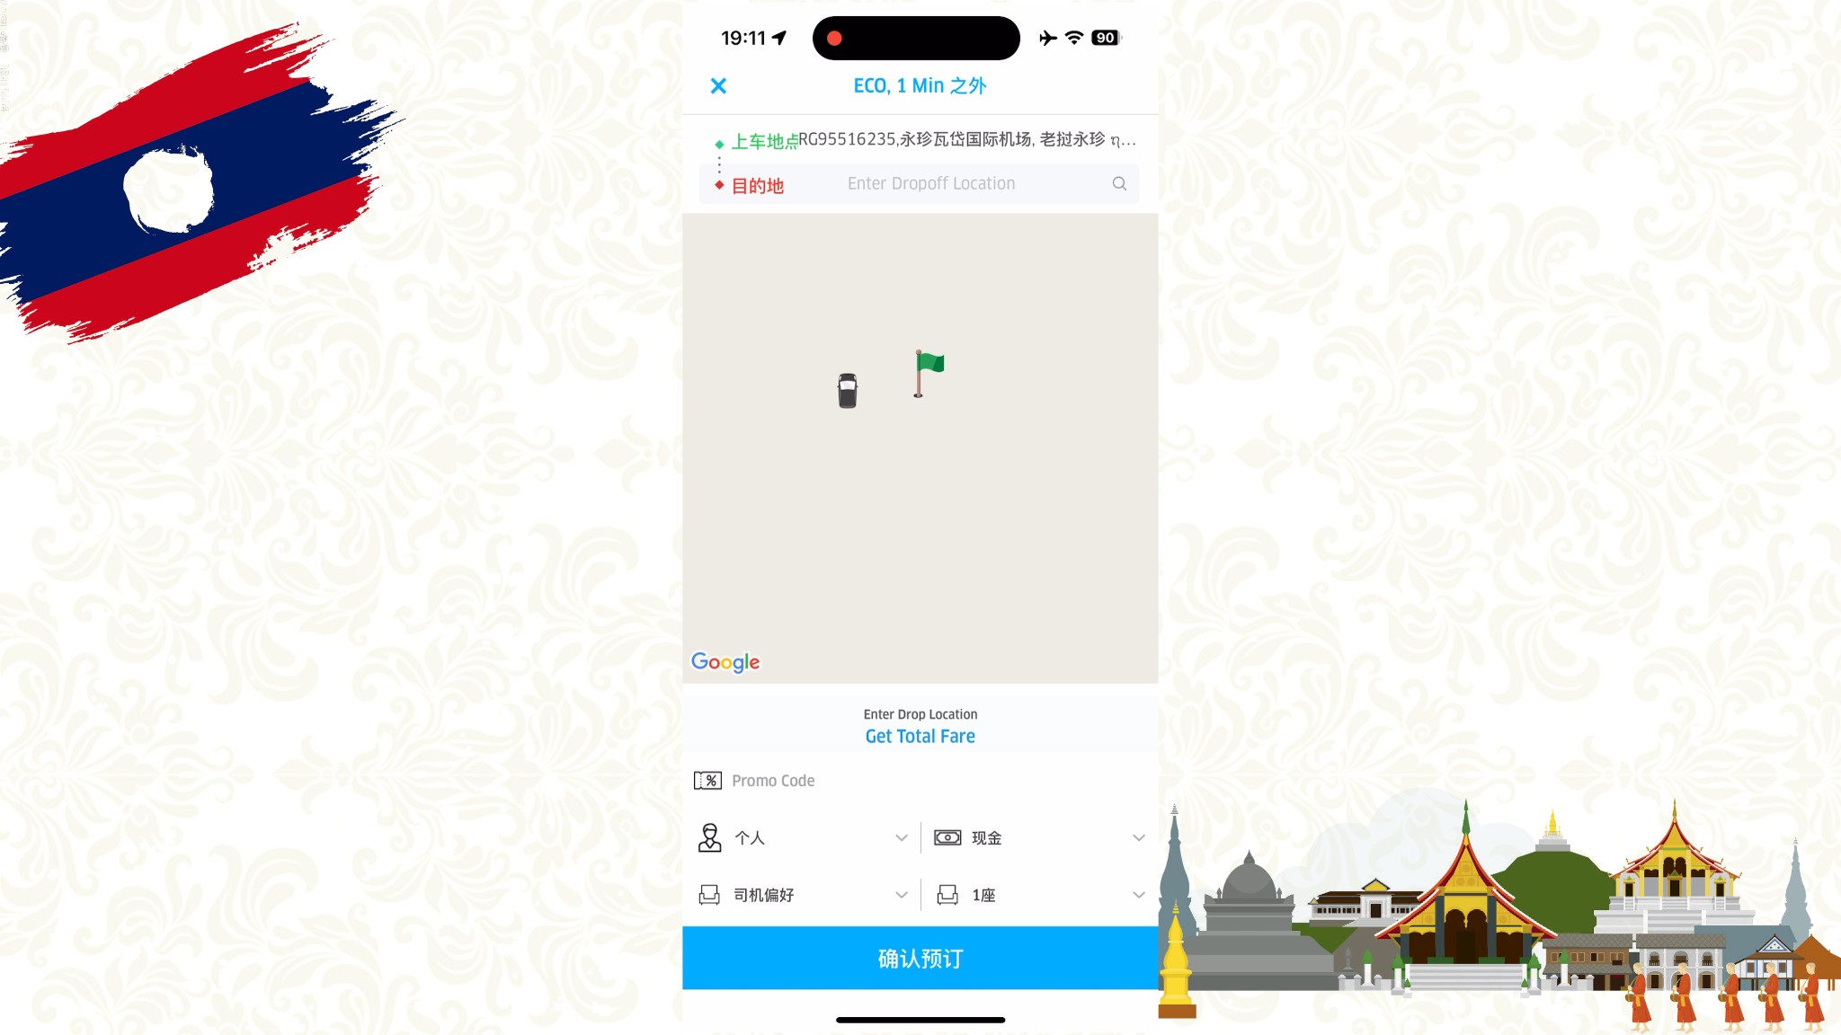The height and width of the screenshot is (1035, 1841).
Task: Select Enter Drop Location text
Action: click(920, 712)
